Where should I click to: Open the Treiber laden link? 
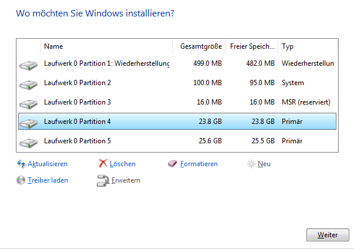(x=48, y=180)
